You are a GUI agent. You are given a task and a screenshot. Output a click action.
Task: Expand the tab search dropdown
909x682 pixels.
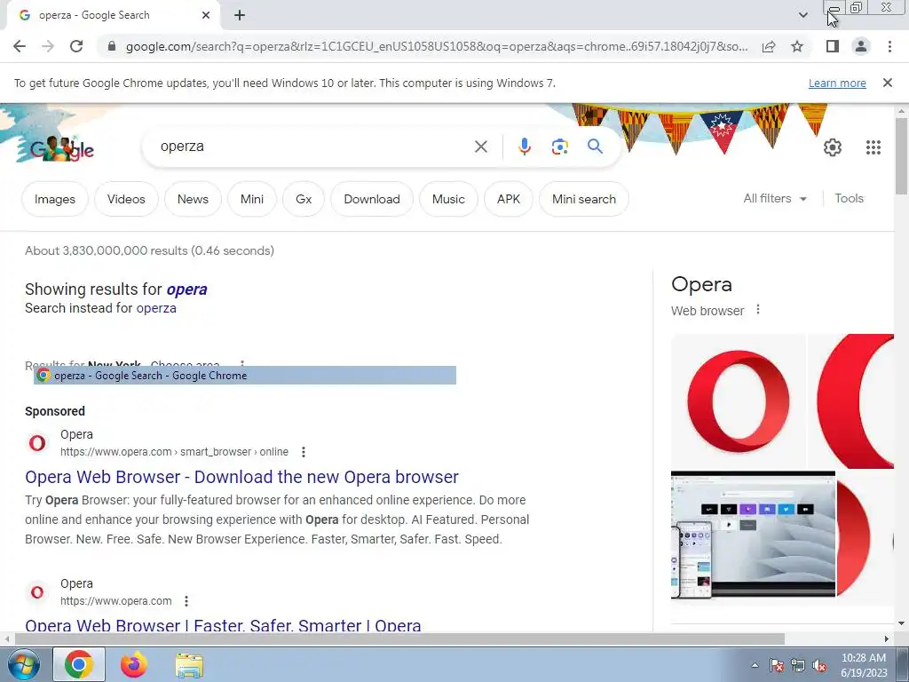802,15
